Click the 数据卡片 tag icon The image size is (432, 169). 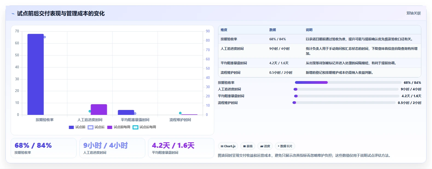279,146
